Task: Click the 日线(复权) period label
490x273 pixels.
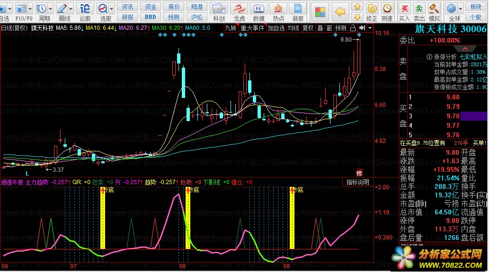Action: (x=14, y=28)
